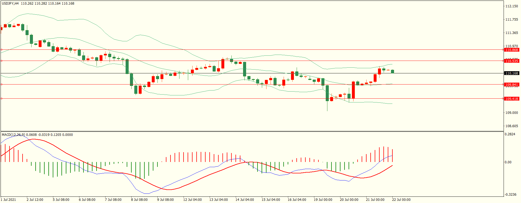This screenshot has height=203, width=521.
Task: Grab the left handle of 110.868 line
Action: point(1,50)
